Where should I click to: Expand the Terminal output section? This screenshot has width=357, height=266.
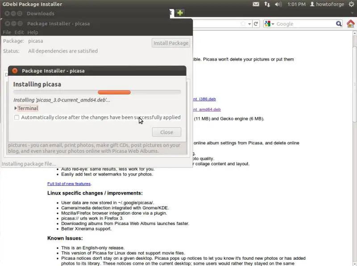click(x=26, y=108)
